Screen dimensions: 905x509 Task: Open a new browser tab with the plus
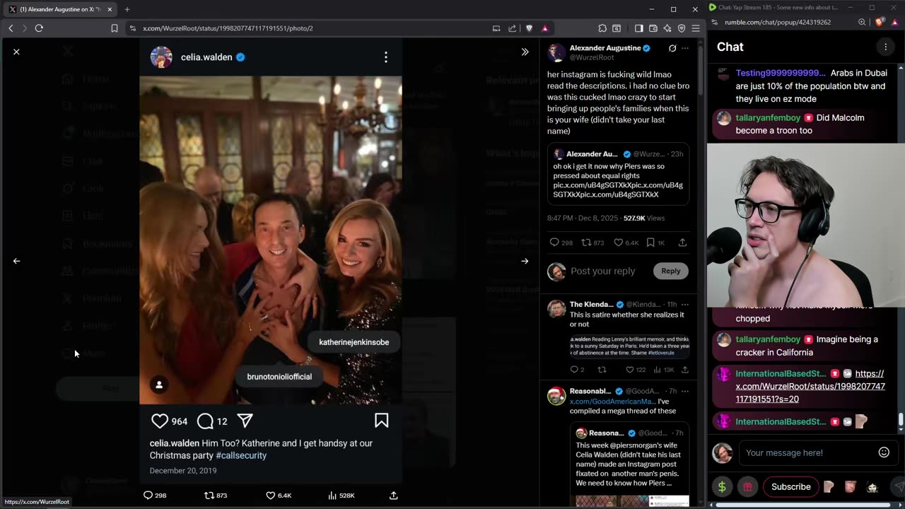click(x=127, y=9)
